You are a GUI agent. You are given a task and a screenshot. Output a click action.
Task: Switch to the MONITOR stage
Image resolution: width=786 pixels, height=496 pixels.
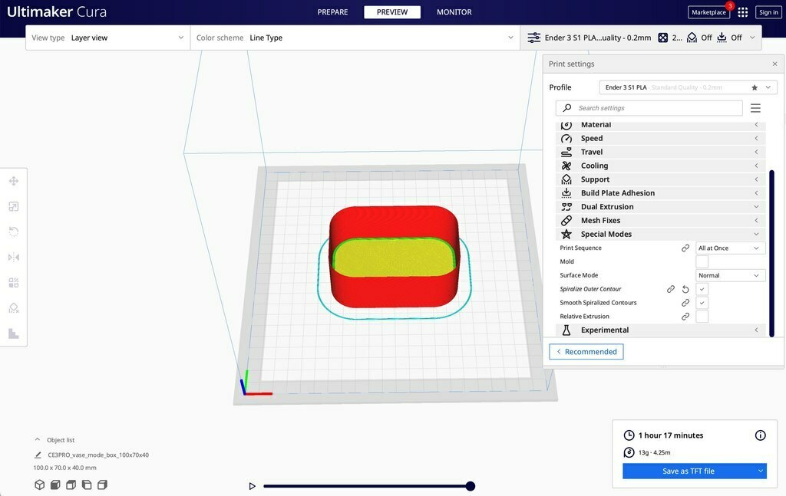click(x=454, y=12)
